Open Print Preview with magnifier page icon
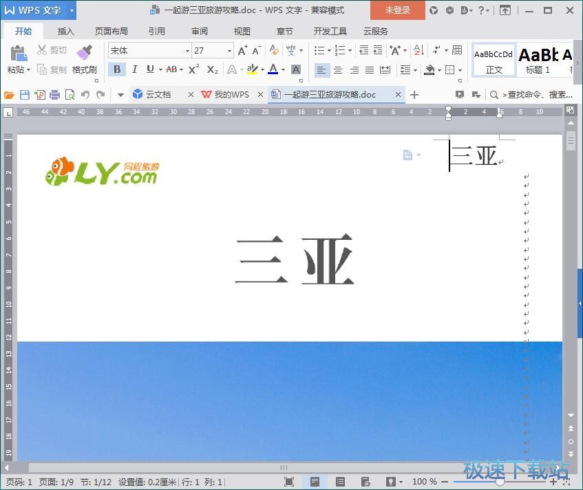The image size is (583, 490). click(70, 95)
